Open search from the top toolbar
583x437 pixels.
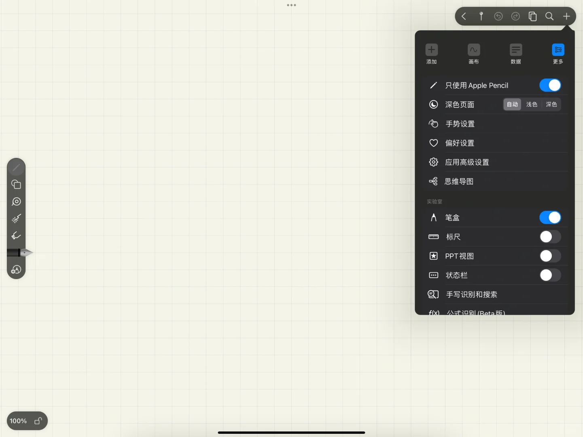click(x=549, y=16)
